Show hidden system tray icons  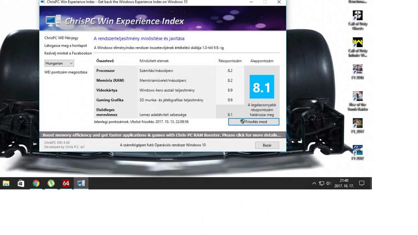coord(314,183)
